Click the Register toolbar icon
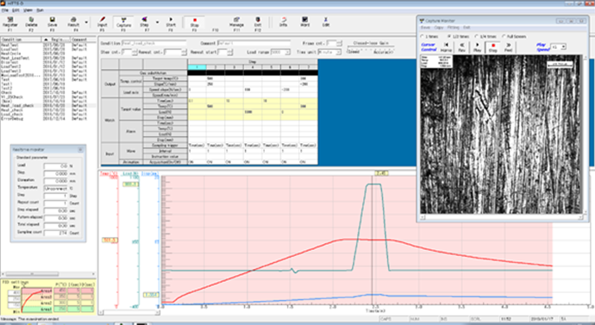 point(10,22)
